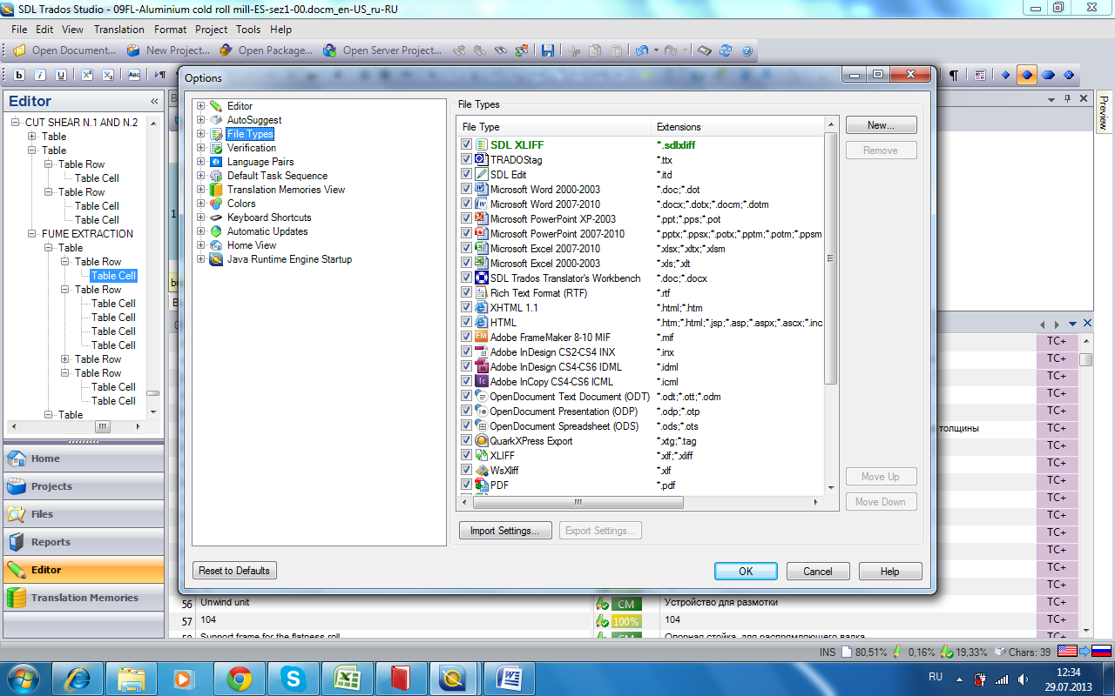Image resolution: width=1115 pixels, height=696 pixels.
Task: Expand the Keyboard Shortcuts options node
Action: [201, 217]
